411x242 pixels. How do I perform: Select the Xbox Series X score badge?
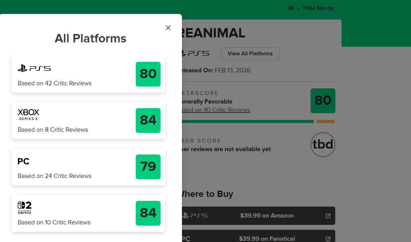148,121
